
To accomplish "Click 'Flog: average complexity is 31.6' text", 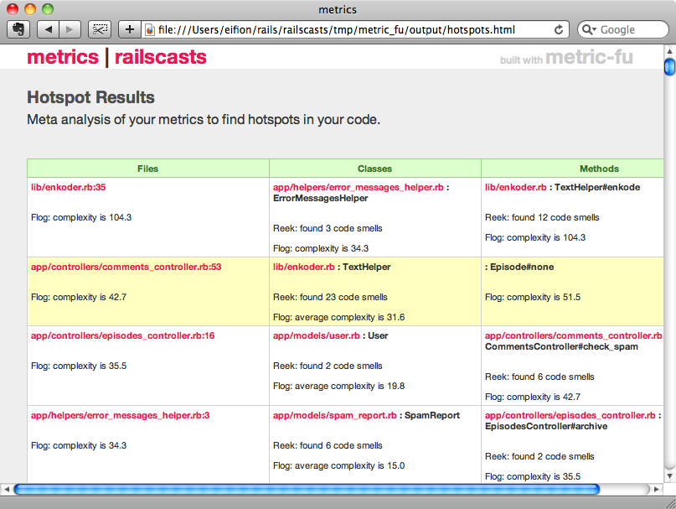I will click(x=339, y=317).
